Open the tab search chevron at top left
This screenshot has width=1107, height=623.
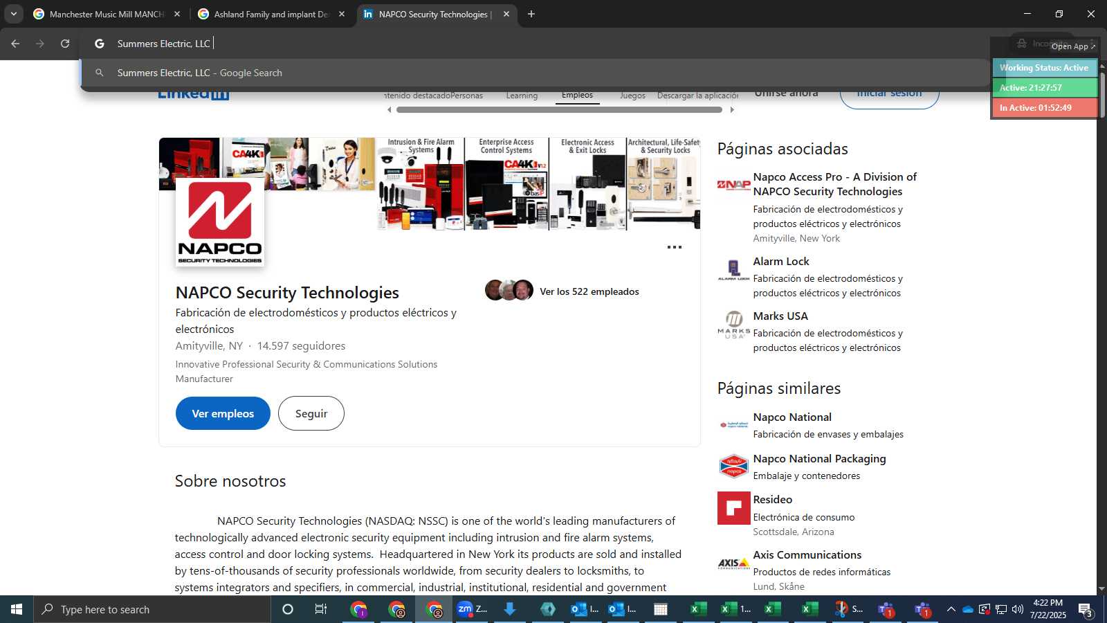(x=13, y=14)
